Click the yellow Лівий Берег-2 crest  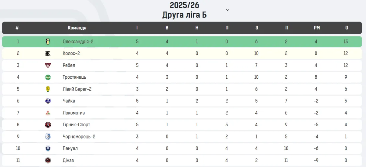(48, 89)
